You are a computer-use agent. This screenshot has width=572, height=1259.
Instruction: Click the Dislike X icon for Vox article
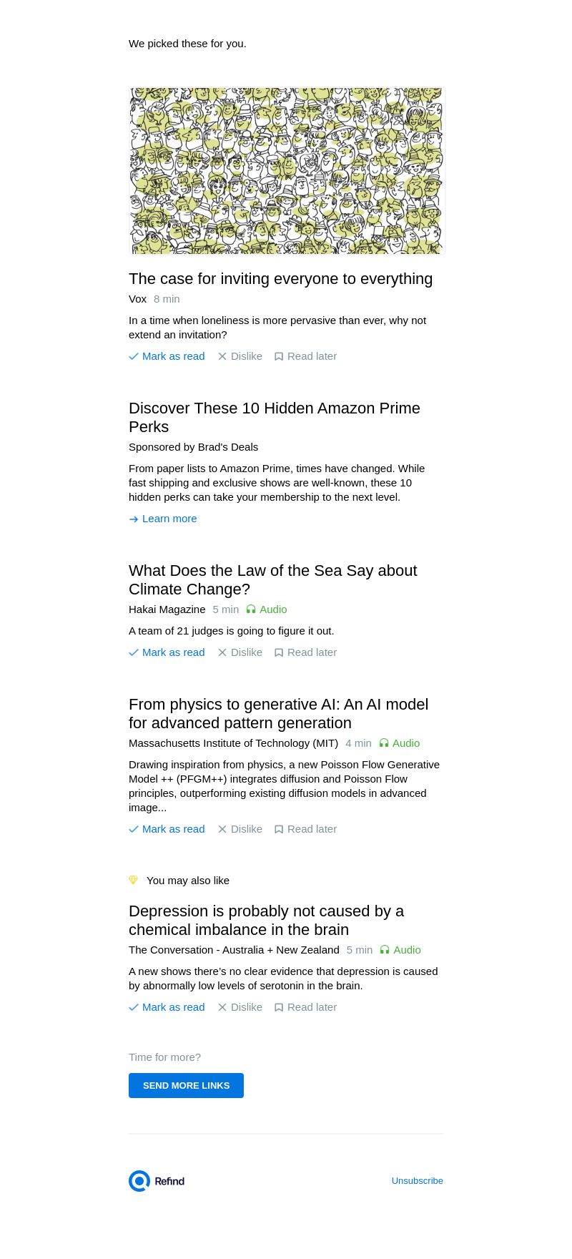pyautogui.click(x=222, y=356)
